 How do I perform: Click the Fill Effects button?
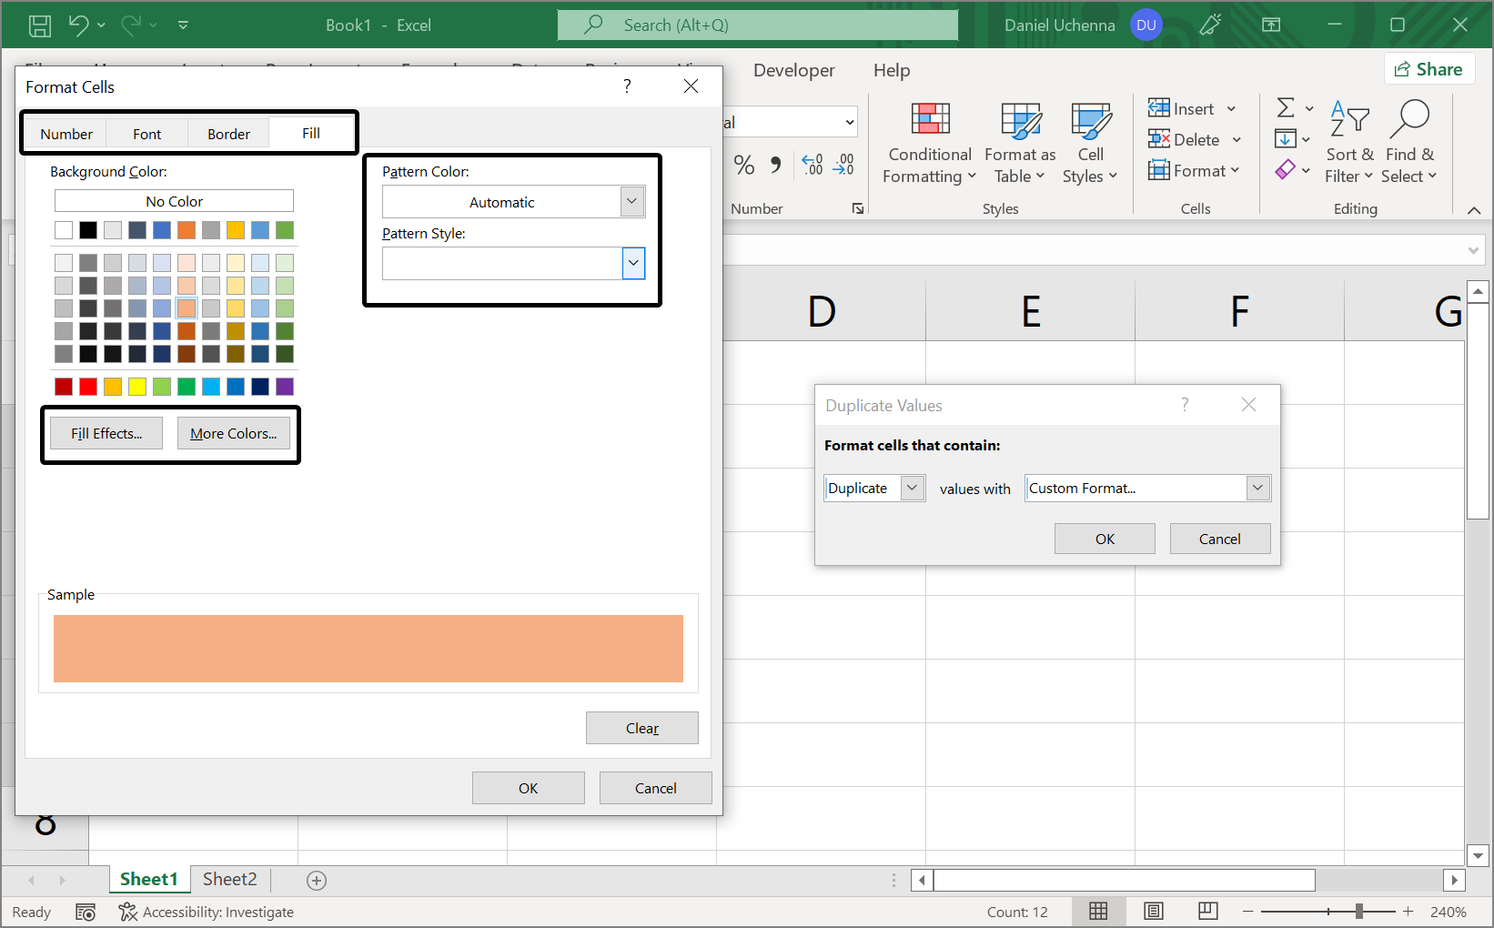[106, 433]
